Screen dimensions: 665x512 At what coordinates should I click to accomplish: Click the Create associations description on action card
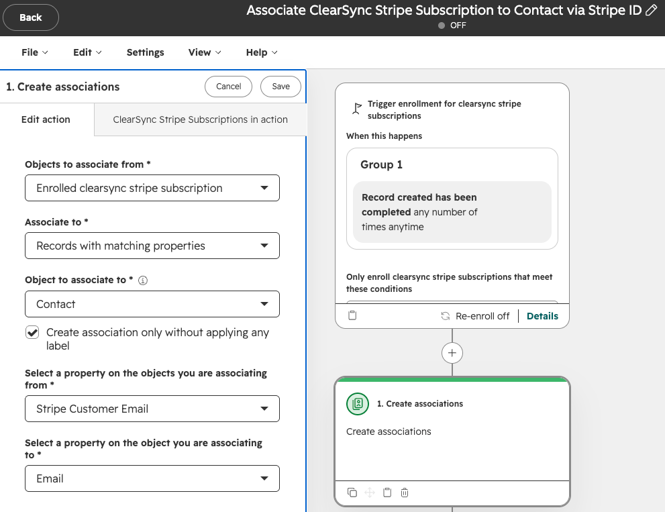[x=389, y=431]
